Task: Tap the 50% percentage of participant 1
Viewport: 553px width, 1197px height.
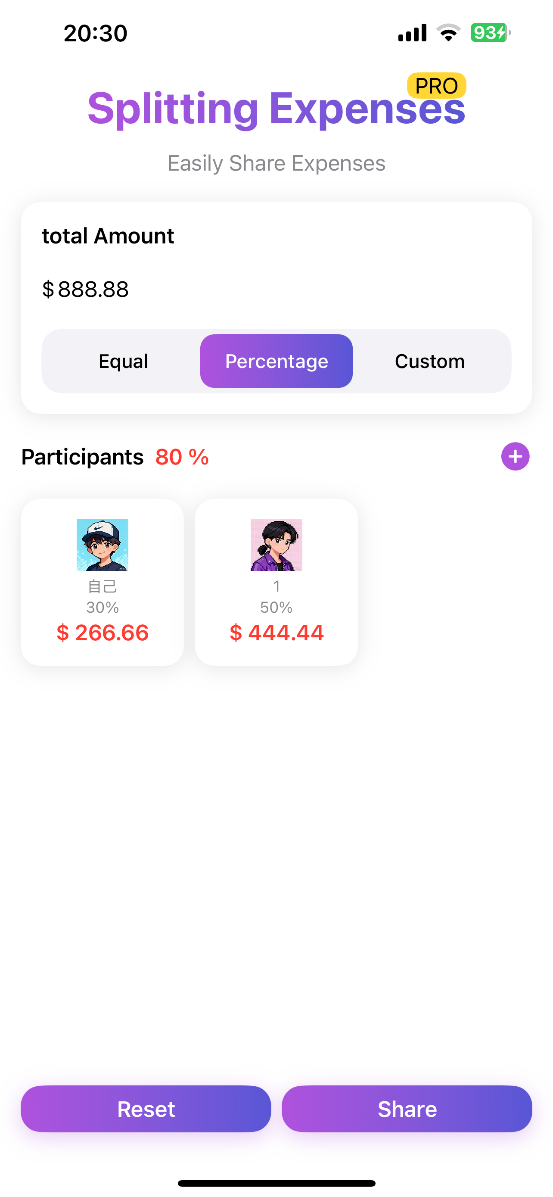Action: pos(276,607)
